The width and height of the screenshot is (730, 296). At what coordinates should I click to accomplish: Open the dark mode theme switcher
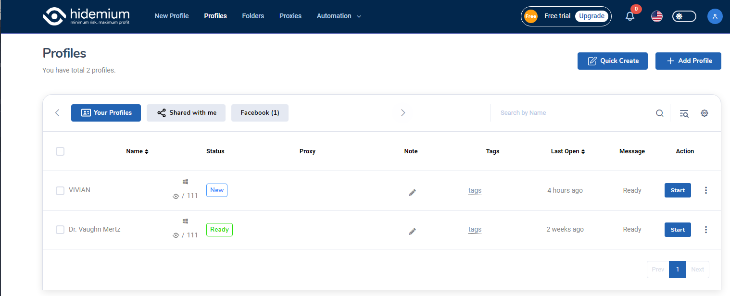pos(683,16)
